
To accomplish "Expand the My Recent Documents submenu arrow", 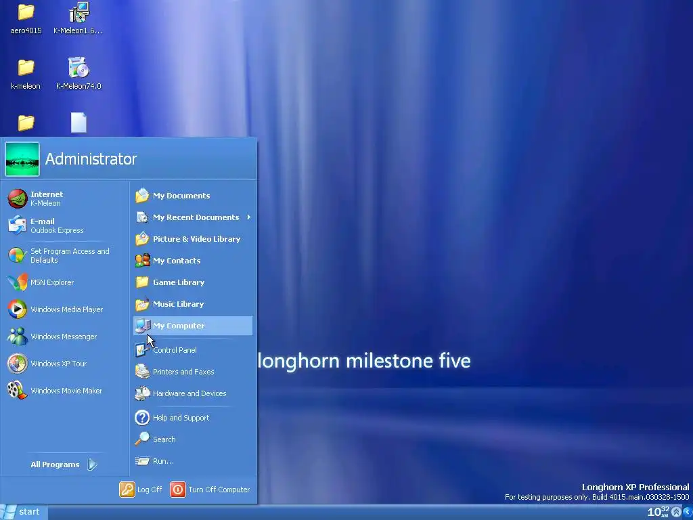I will (x=249, y=217).
